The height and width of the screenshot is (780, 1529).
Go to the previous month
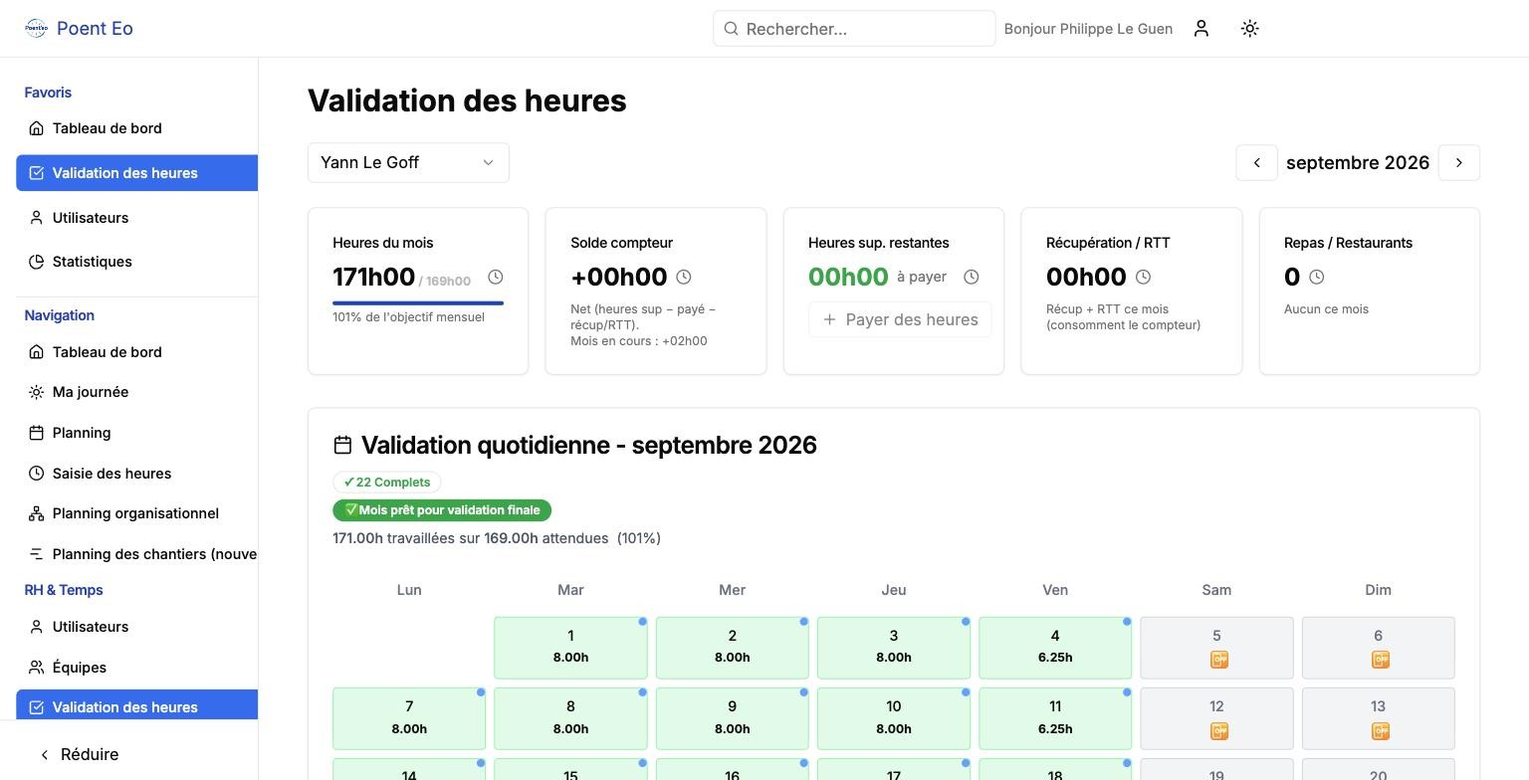pyautogui.click(x=1256, y=163)
